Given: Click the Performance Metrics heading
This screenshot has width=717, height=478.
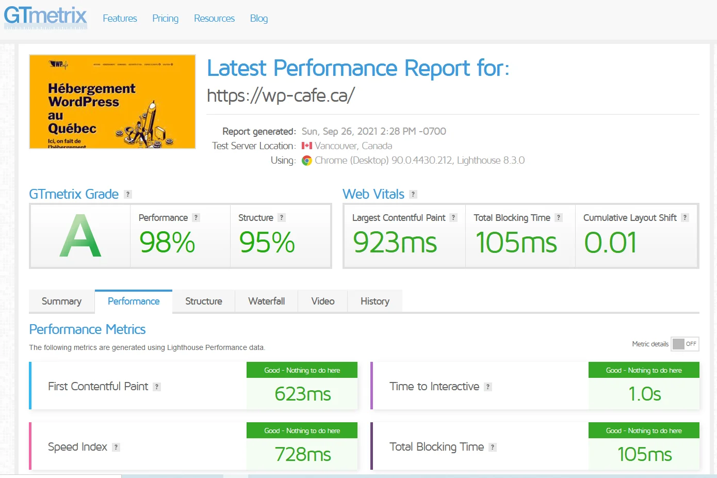Looking at the screenshot, I should [x=87, y=329].
